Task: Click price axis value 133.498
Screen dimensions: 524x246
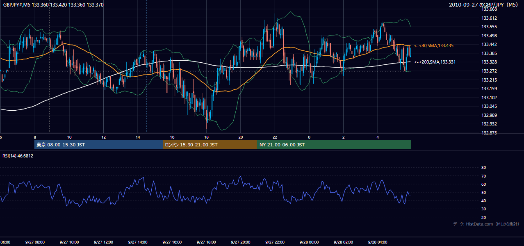Action: (x=489, y=36)
